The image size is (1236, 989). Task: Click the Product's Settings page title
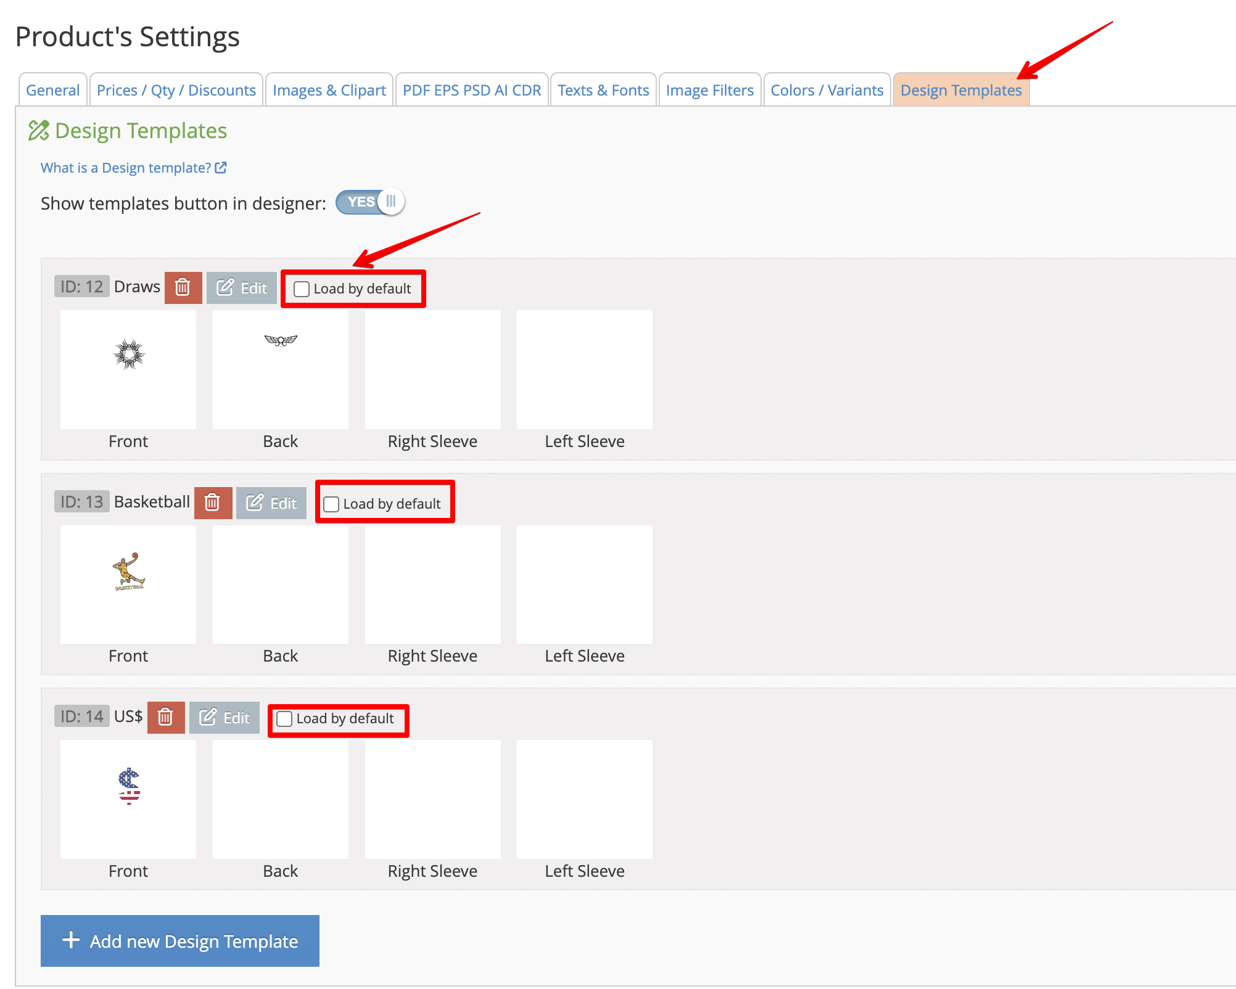pyautogui.click(x=128, y=36)
